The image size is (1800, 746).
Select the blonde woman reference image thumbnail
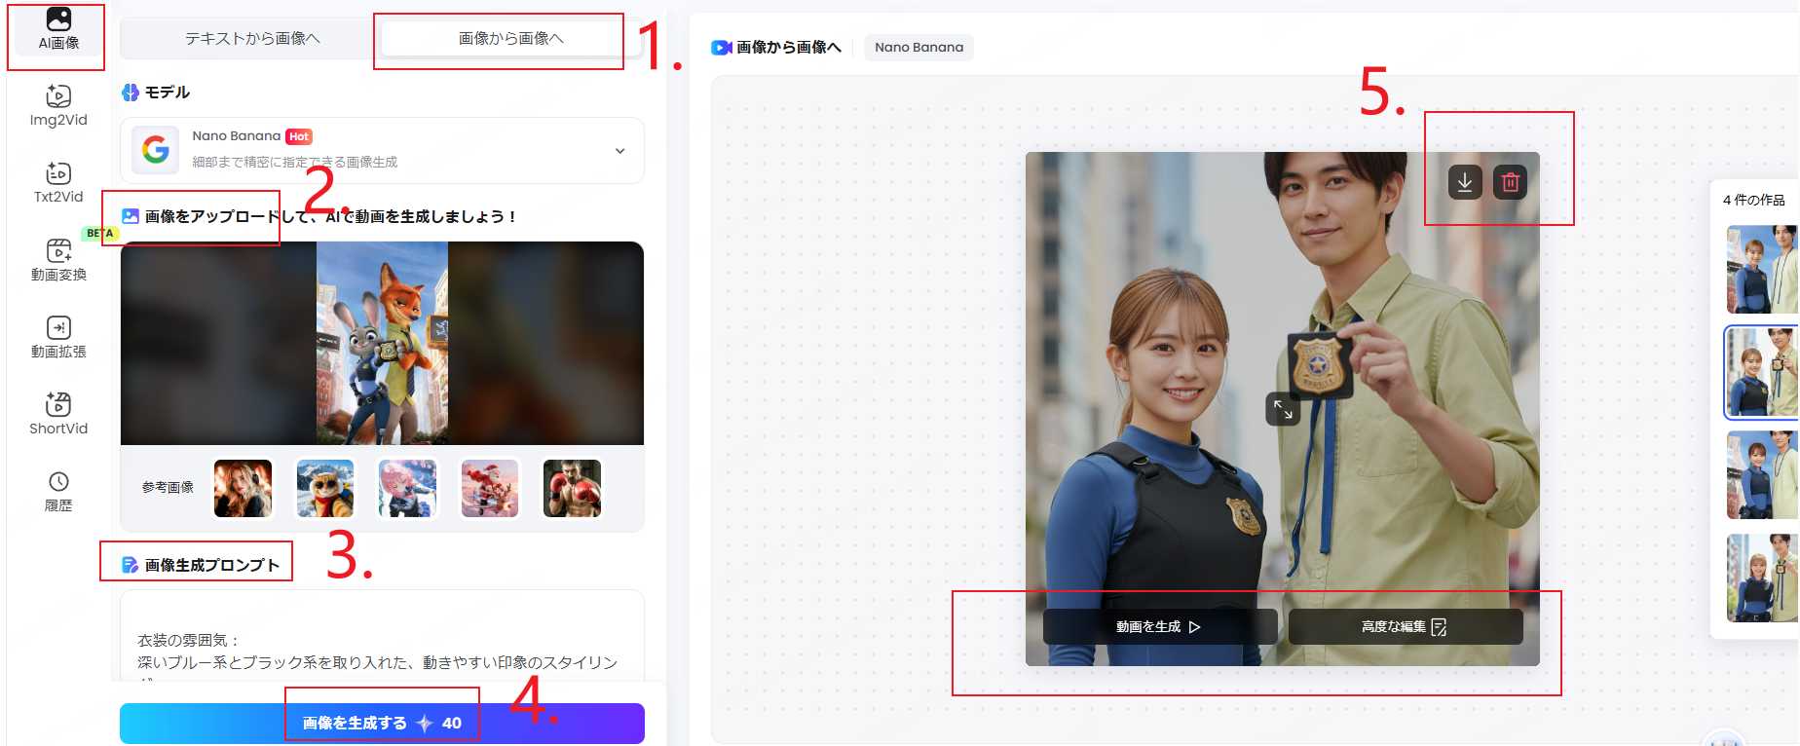click(x=243, y=488)
